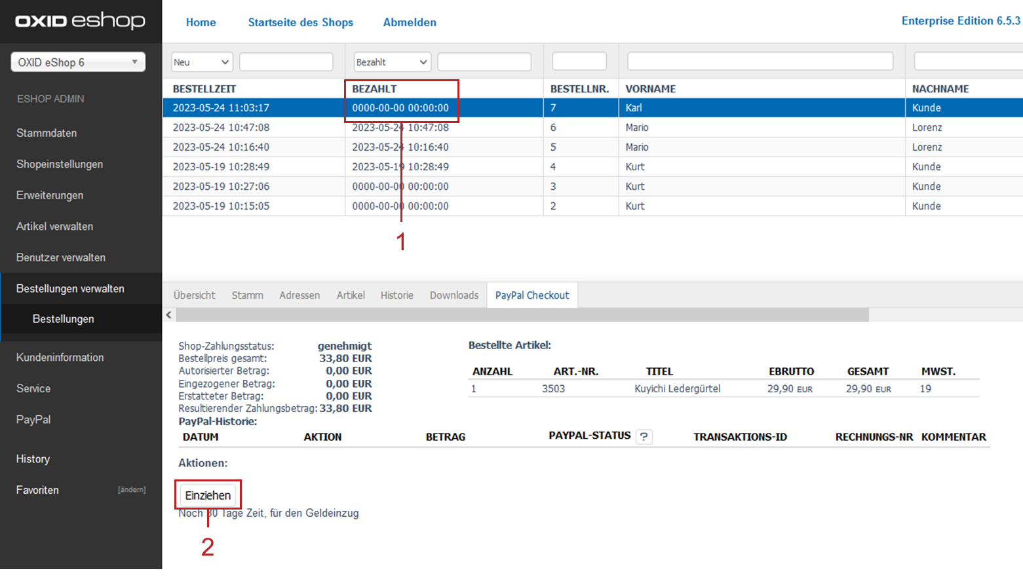Select Bestellungen submenu item
1023x577 pixels.
(63, 319)
